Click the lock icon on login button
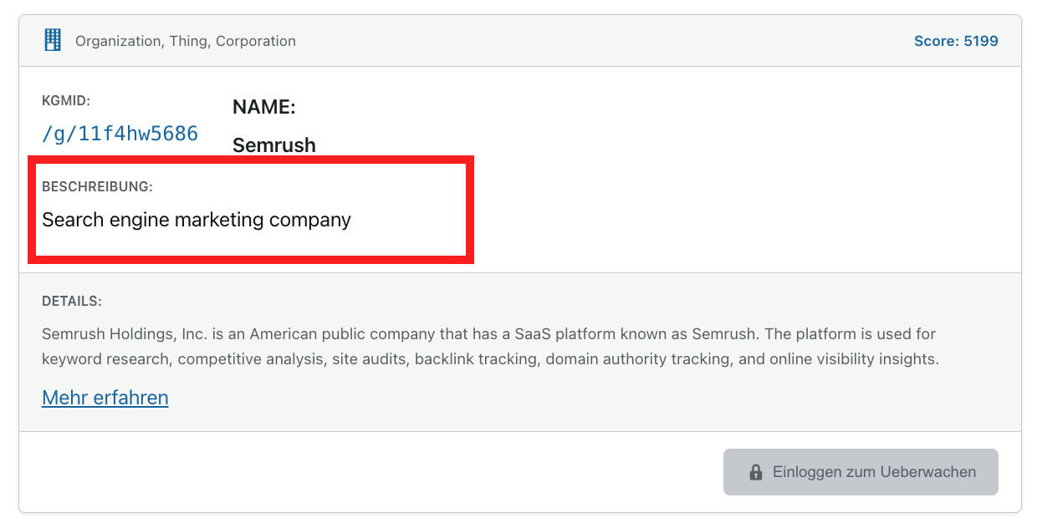Viewport: 1037px width, 523px height. click(756, 472)
